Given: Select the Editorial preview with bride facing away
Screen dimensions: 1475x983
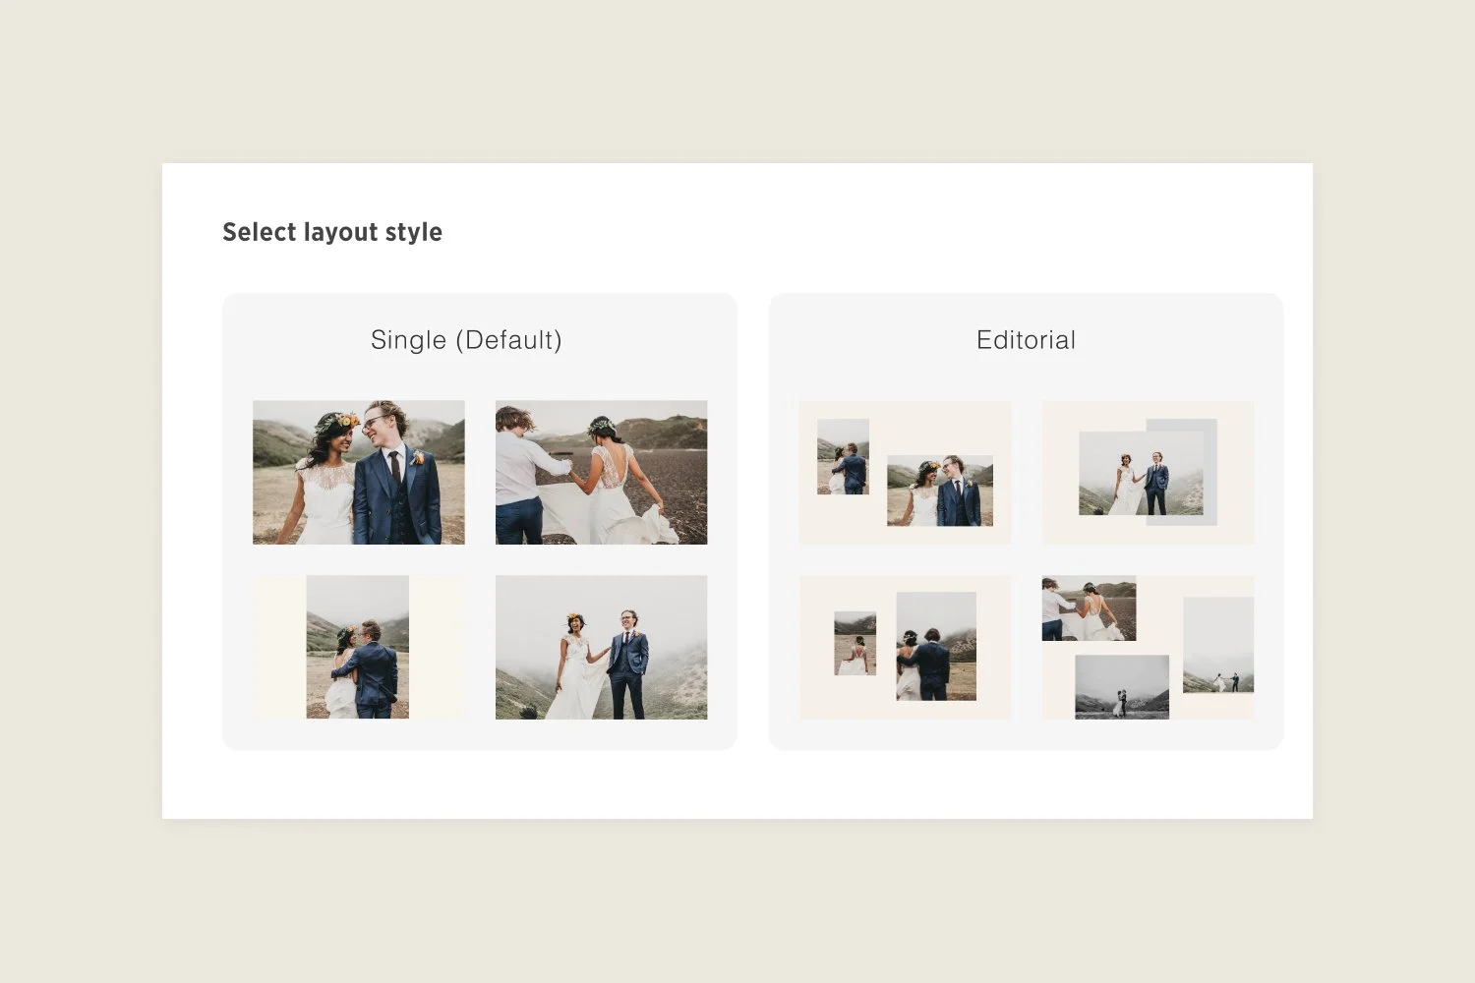Looking at the screenshot, I should click(x=905, y=646).
